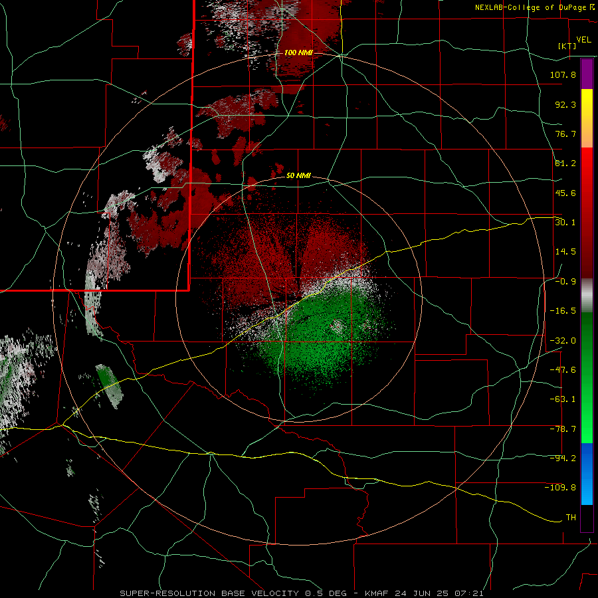The image size is (598, 598).
Task: Click the blue segment of velocity color bar
Action: pyautogui.click(x=587, y=474)
